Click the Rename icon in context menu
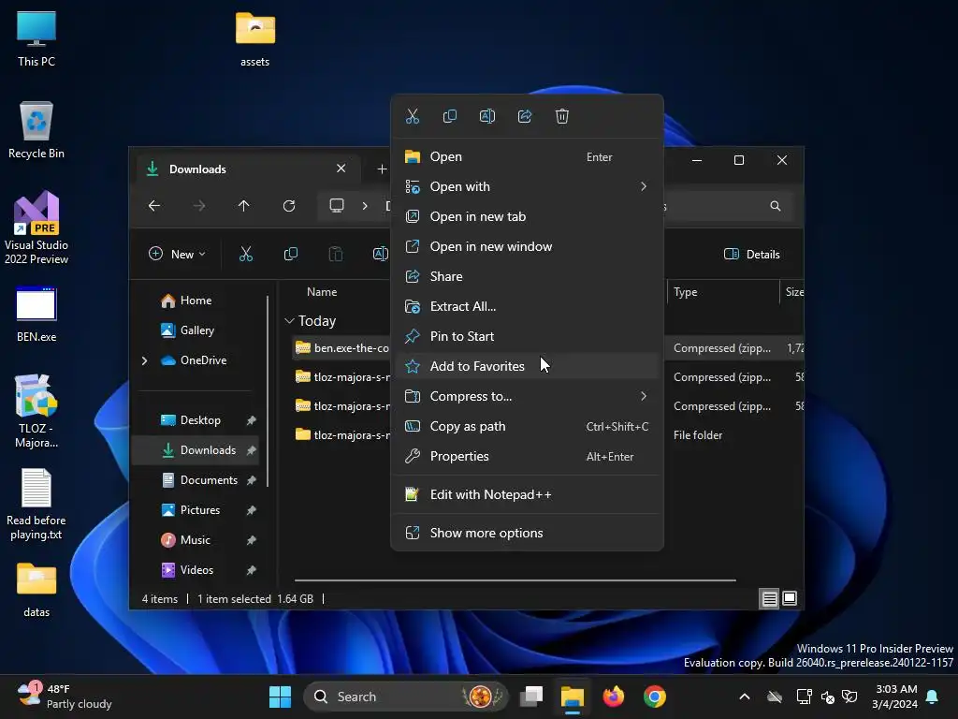The height and width of the screenshot is (719, 958). [x=486, y=116]
